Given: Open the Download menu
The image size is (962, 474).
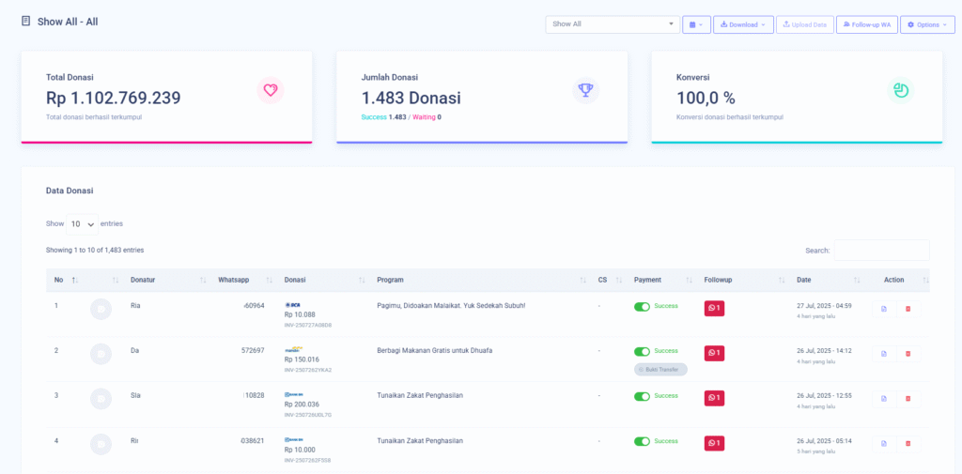Looking at the screenshot, I should [x=742, y=24].
